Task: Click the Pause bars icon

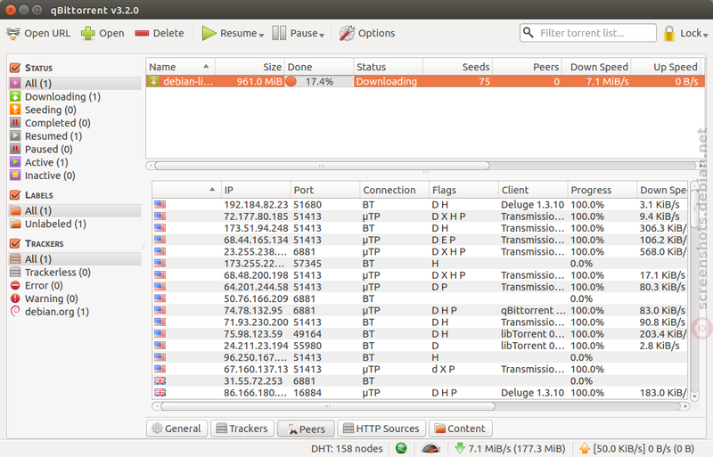Action: [279, 33]
